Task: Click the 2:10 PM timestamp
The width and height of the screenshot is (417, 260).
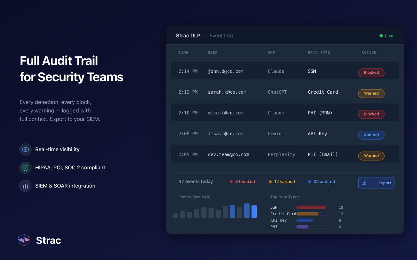Action: (x=188, y=113)
